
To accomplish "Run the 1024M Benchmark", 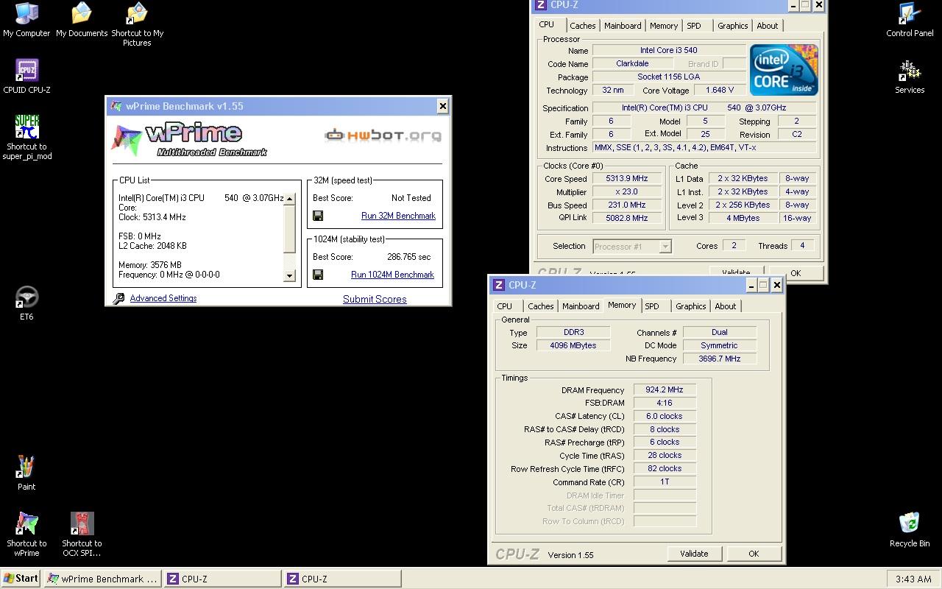I will click(x=392, y=275).
